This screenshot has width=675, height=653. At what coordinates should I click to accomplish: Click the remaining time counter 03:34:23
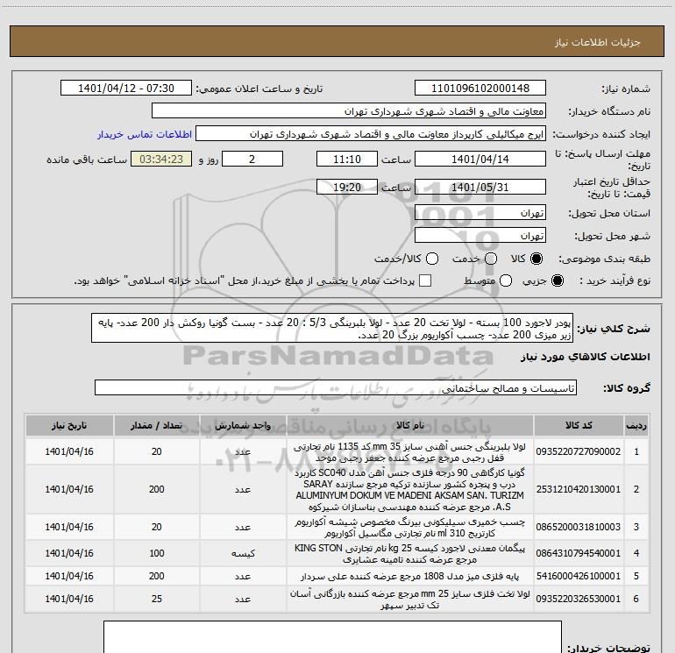click(x=161, y=159)
